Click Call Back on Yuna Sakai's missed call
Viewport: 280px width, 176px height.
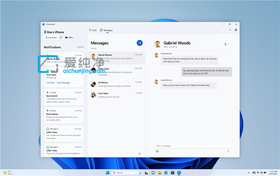coord(50,82)
